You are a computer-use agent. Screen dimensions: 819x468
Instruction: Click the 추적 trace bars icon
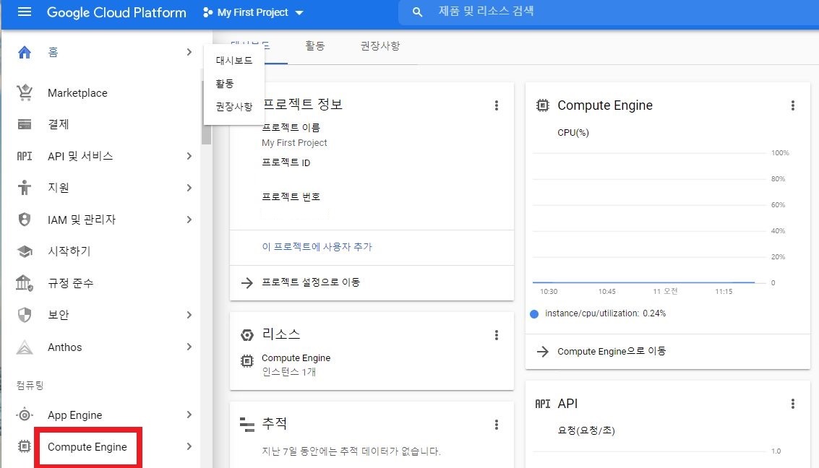pyautogui.click(x=247, y=425)
